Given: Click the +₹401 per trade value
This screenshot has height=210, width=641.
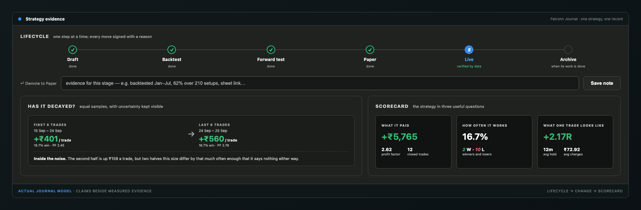Looking at the screenshot, I should [52, 139].
